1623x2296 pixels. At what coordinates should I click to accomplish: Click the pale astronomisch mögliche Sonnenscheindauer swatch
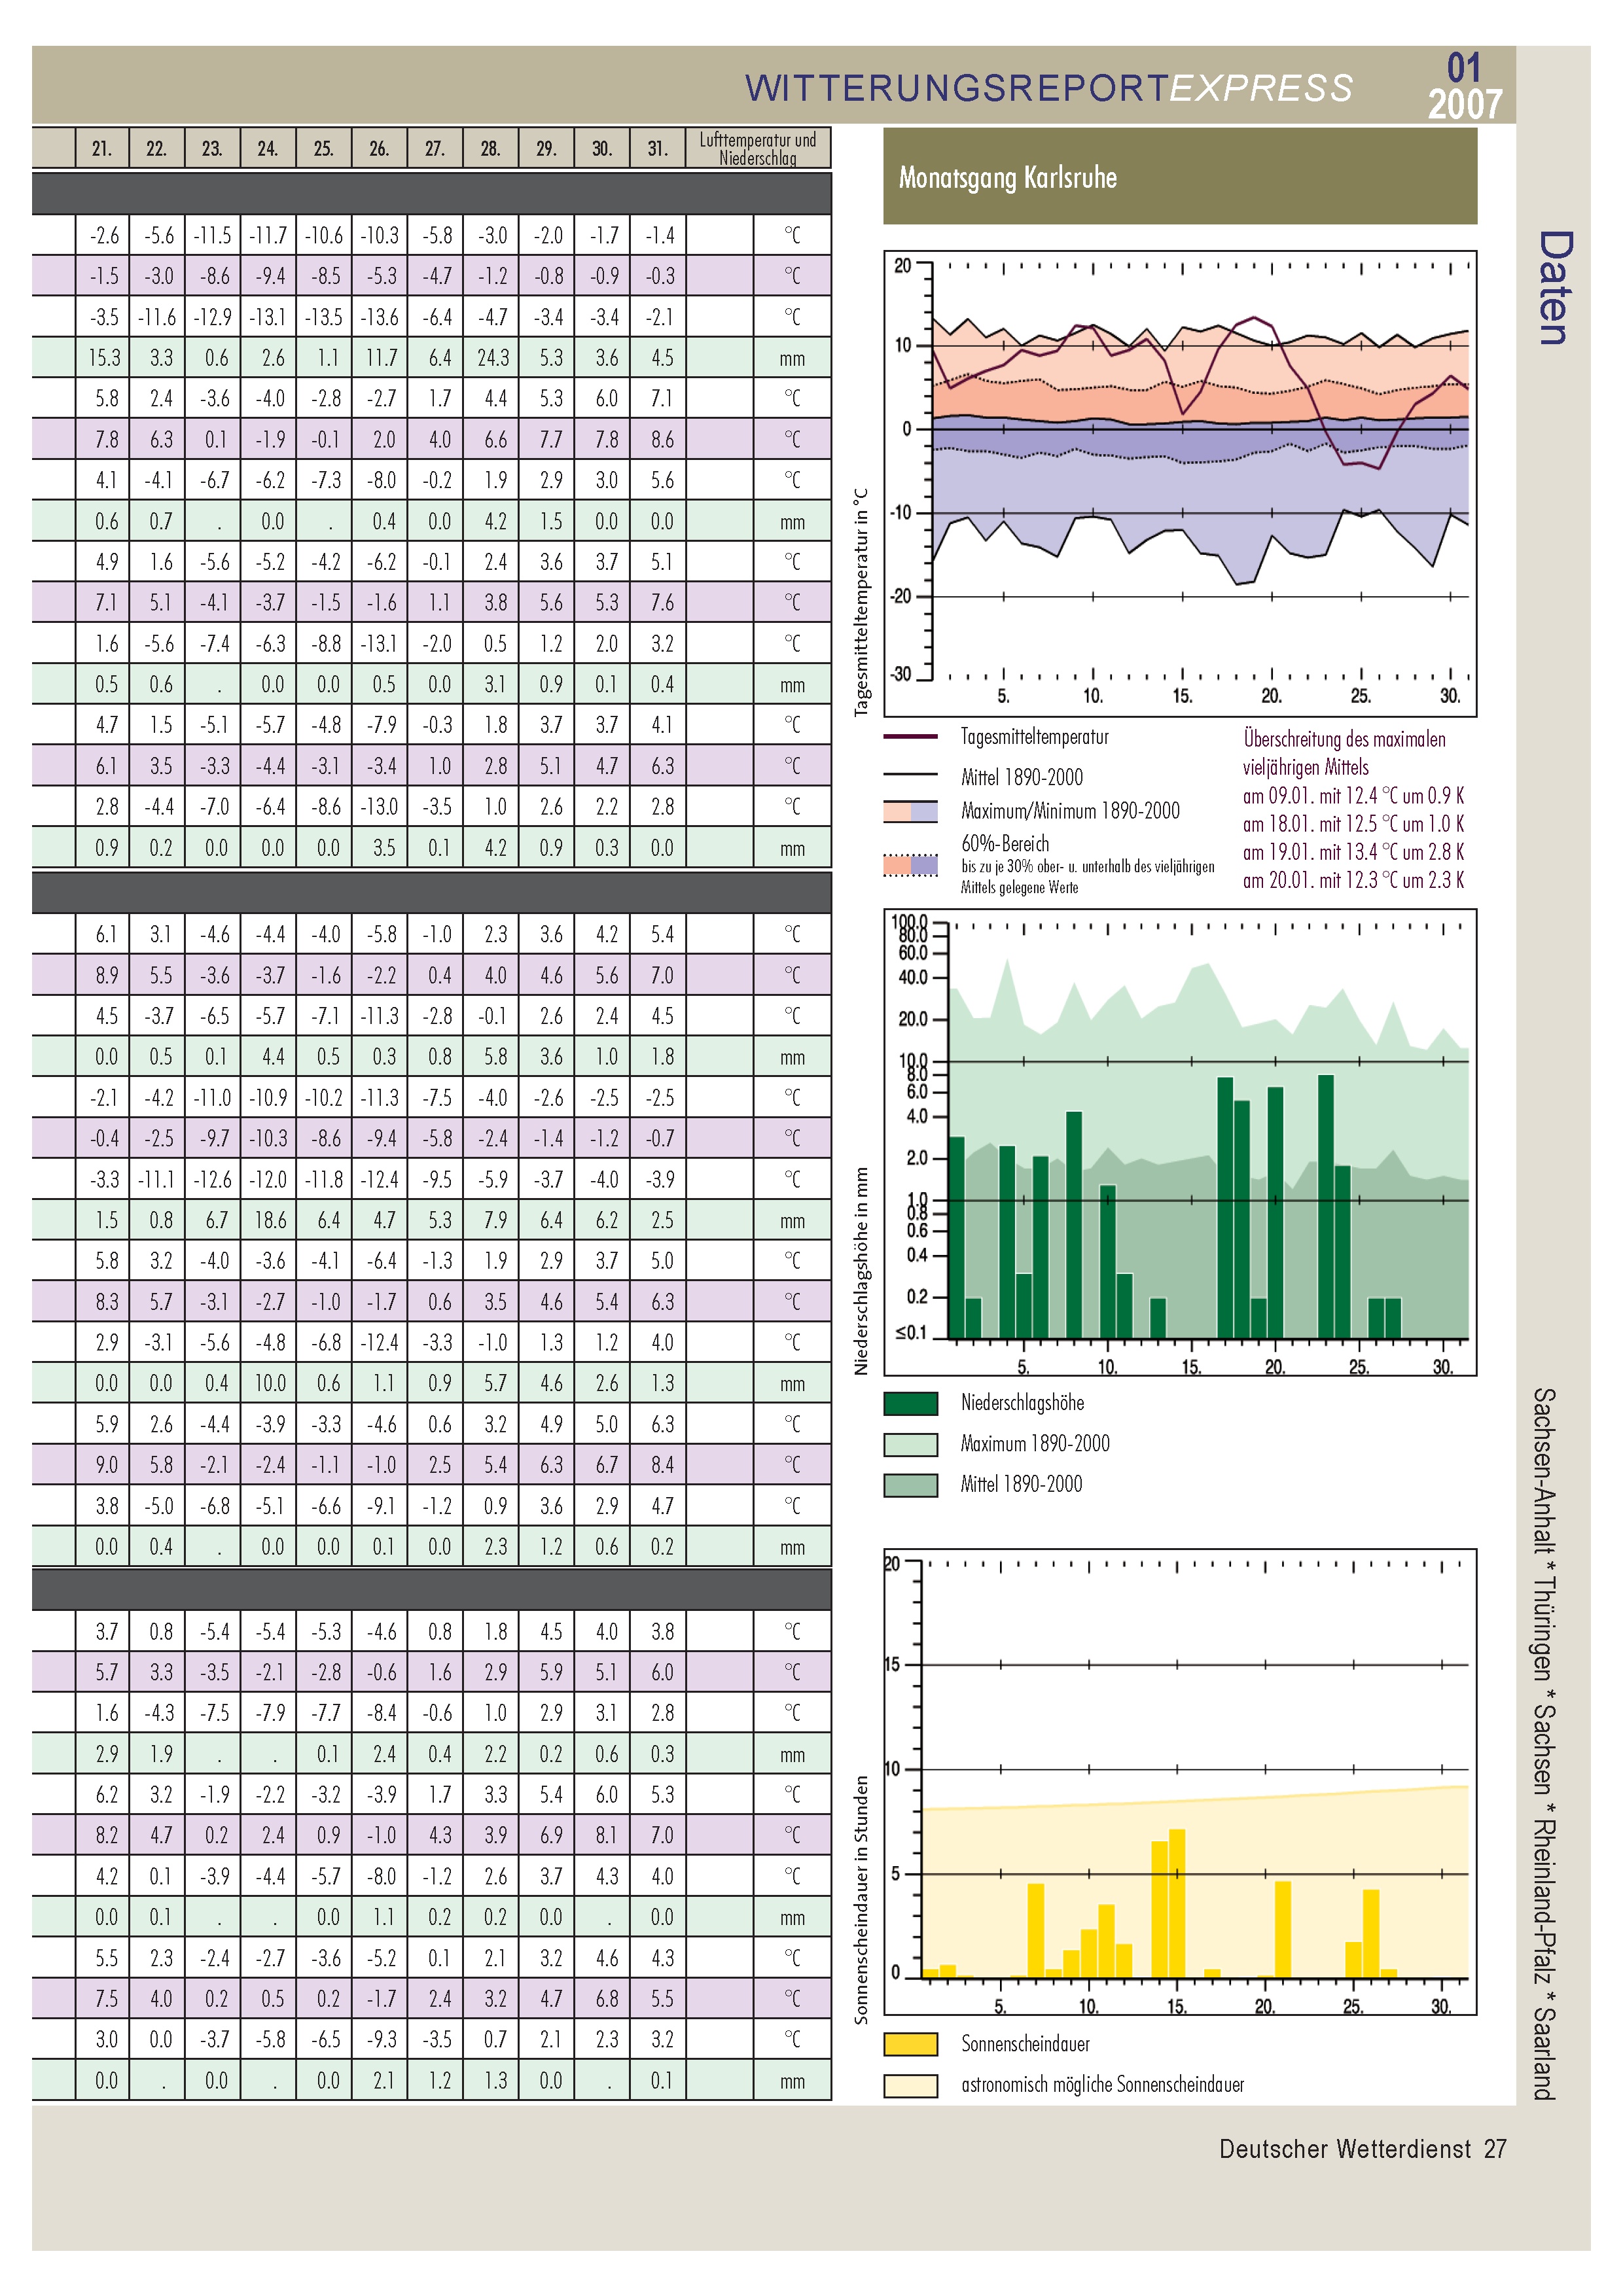pyautogui.click(x=910, y=2085)
